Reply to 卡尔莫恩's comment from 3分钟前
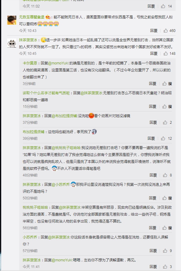This screenshot has height=271, width=181. pos(152,84)
